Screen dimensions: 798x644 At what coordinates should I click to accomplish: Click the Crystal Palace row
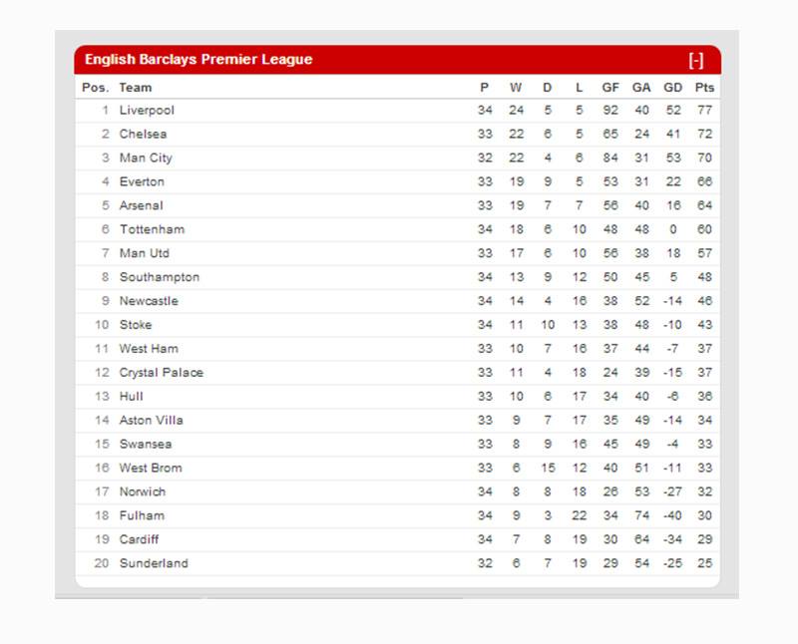(161, 373)
